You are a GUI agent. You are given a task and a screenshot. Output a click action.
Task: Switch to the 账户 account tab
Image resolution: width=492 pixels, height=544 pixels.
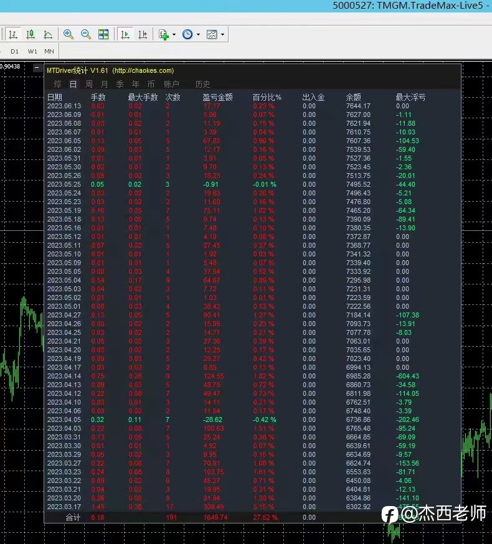171,84
